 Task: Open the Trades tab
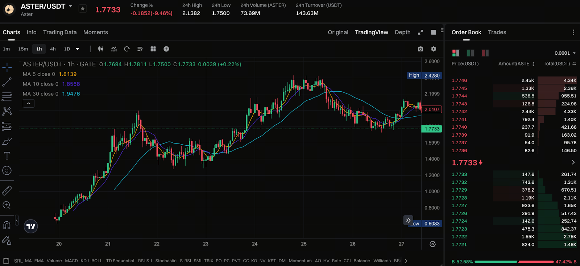click(x=497, y=32)
